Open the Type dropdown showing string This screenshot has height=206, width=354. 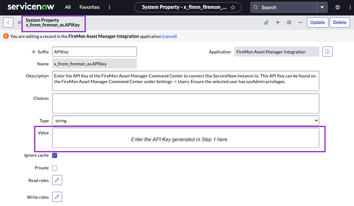[186, 120]
